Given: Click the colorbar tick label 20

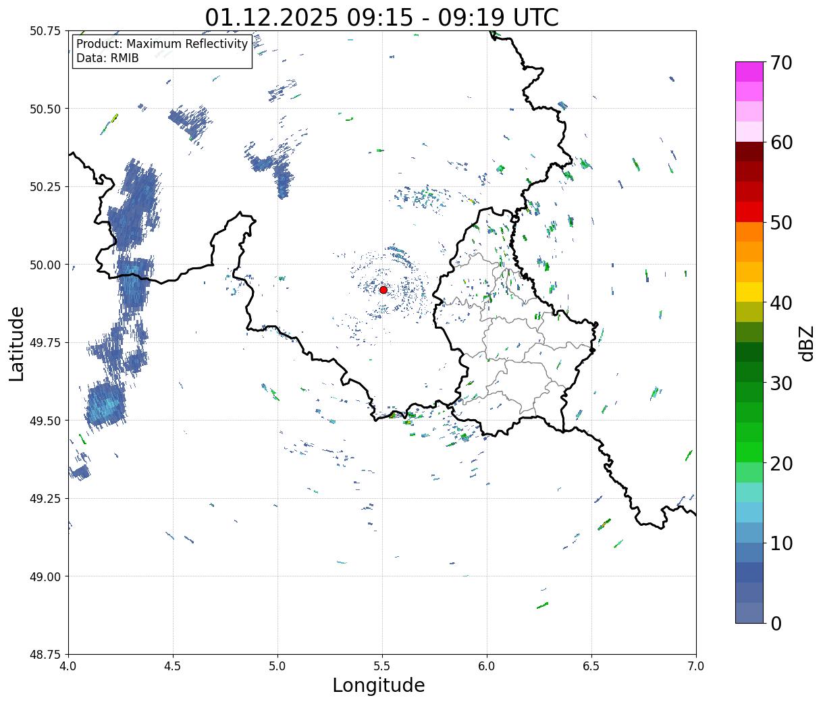Looking at the screenshot, I should click(780, 464).
